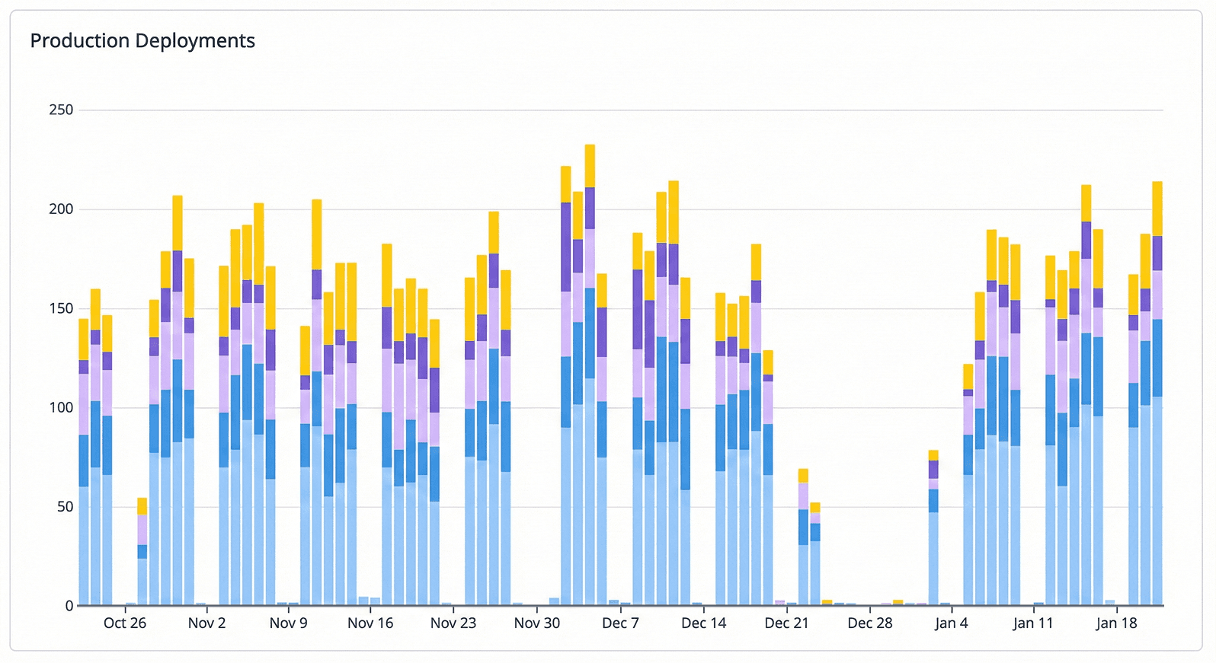Select the Jan 11 date label
1216x663 pixels.
tap(1033, 623)
